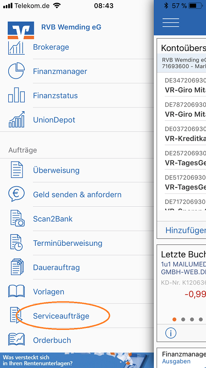
Task: Tap the Überweisung document icon
Action: 17,170
